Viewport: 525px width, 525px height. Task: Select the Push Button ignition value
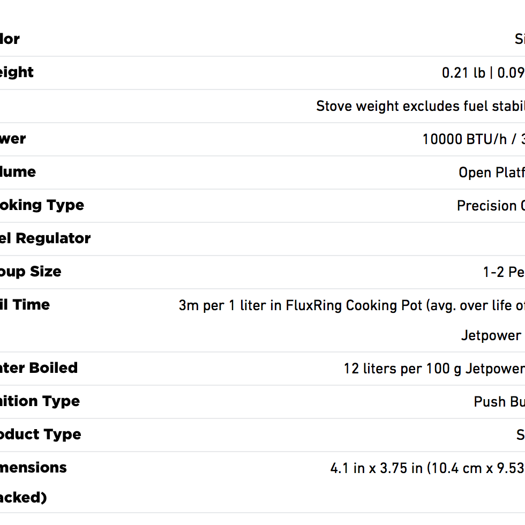(x=499, y=402)
